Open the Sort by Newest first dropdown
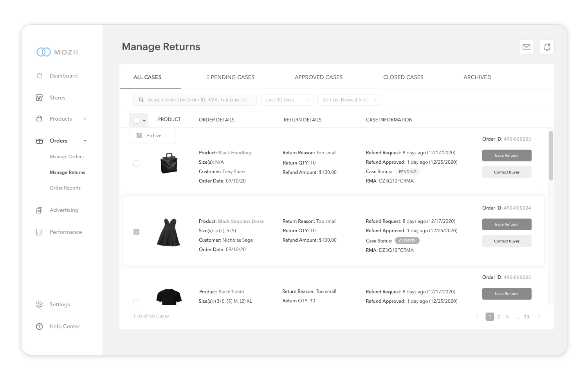Screen dimensions: 586x376 [x=349, y=100]
